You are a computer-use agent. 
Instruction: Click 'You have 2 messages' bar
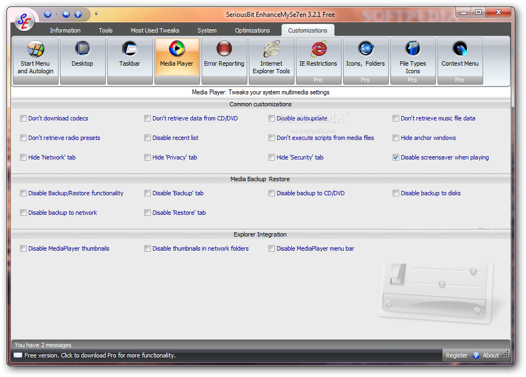click(261, 345)
